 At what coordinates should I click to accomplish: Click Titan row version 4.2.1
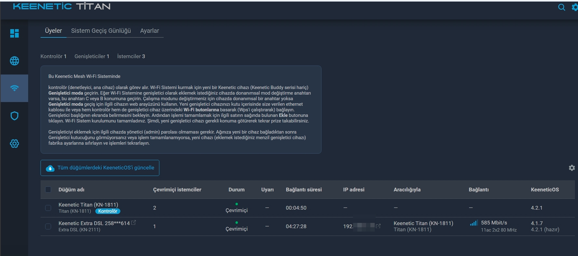pyautogui.click(x=537, y=208)
